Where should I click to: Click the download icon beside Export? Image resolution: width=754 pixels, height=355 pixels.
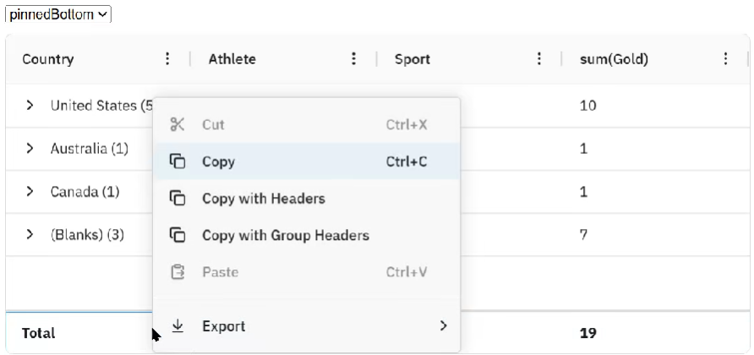[178, 325]
